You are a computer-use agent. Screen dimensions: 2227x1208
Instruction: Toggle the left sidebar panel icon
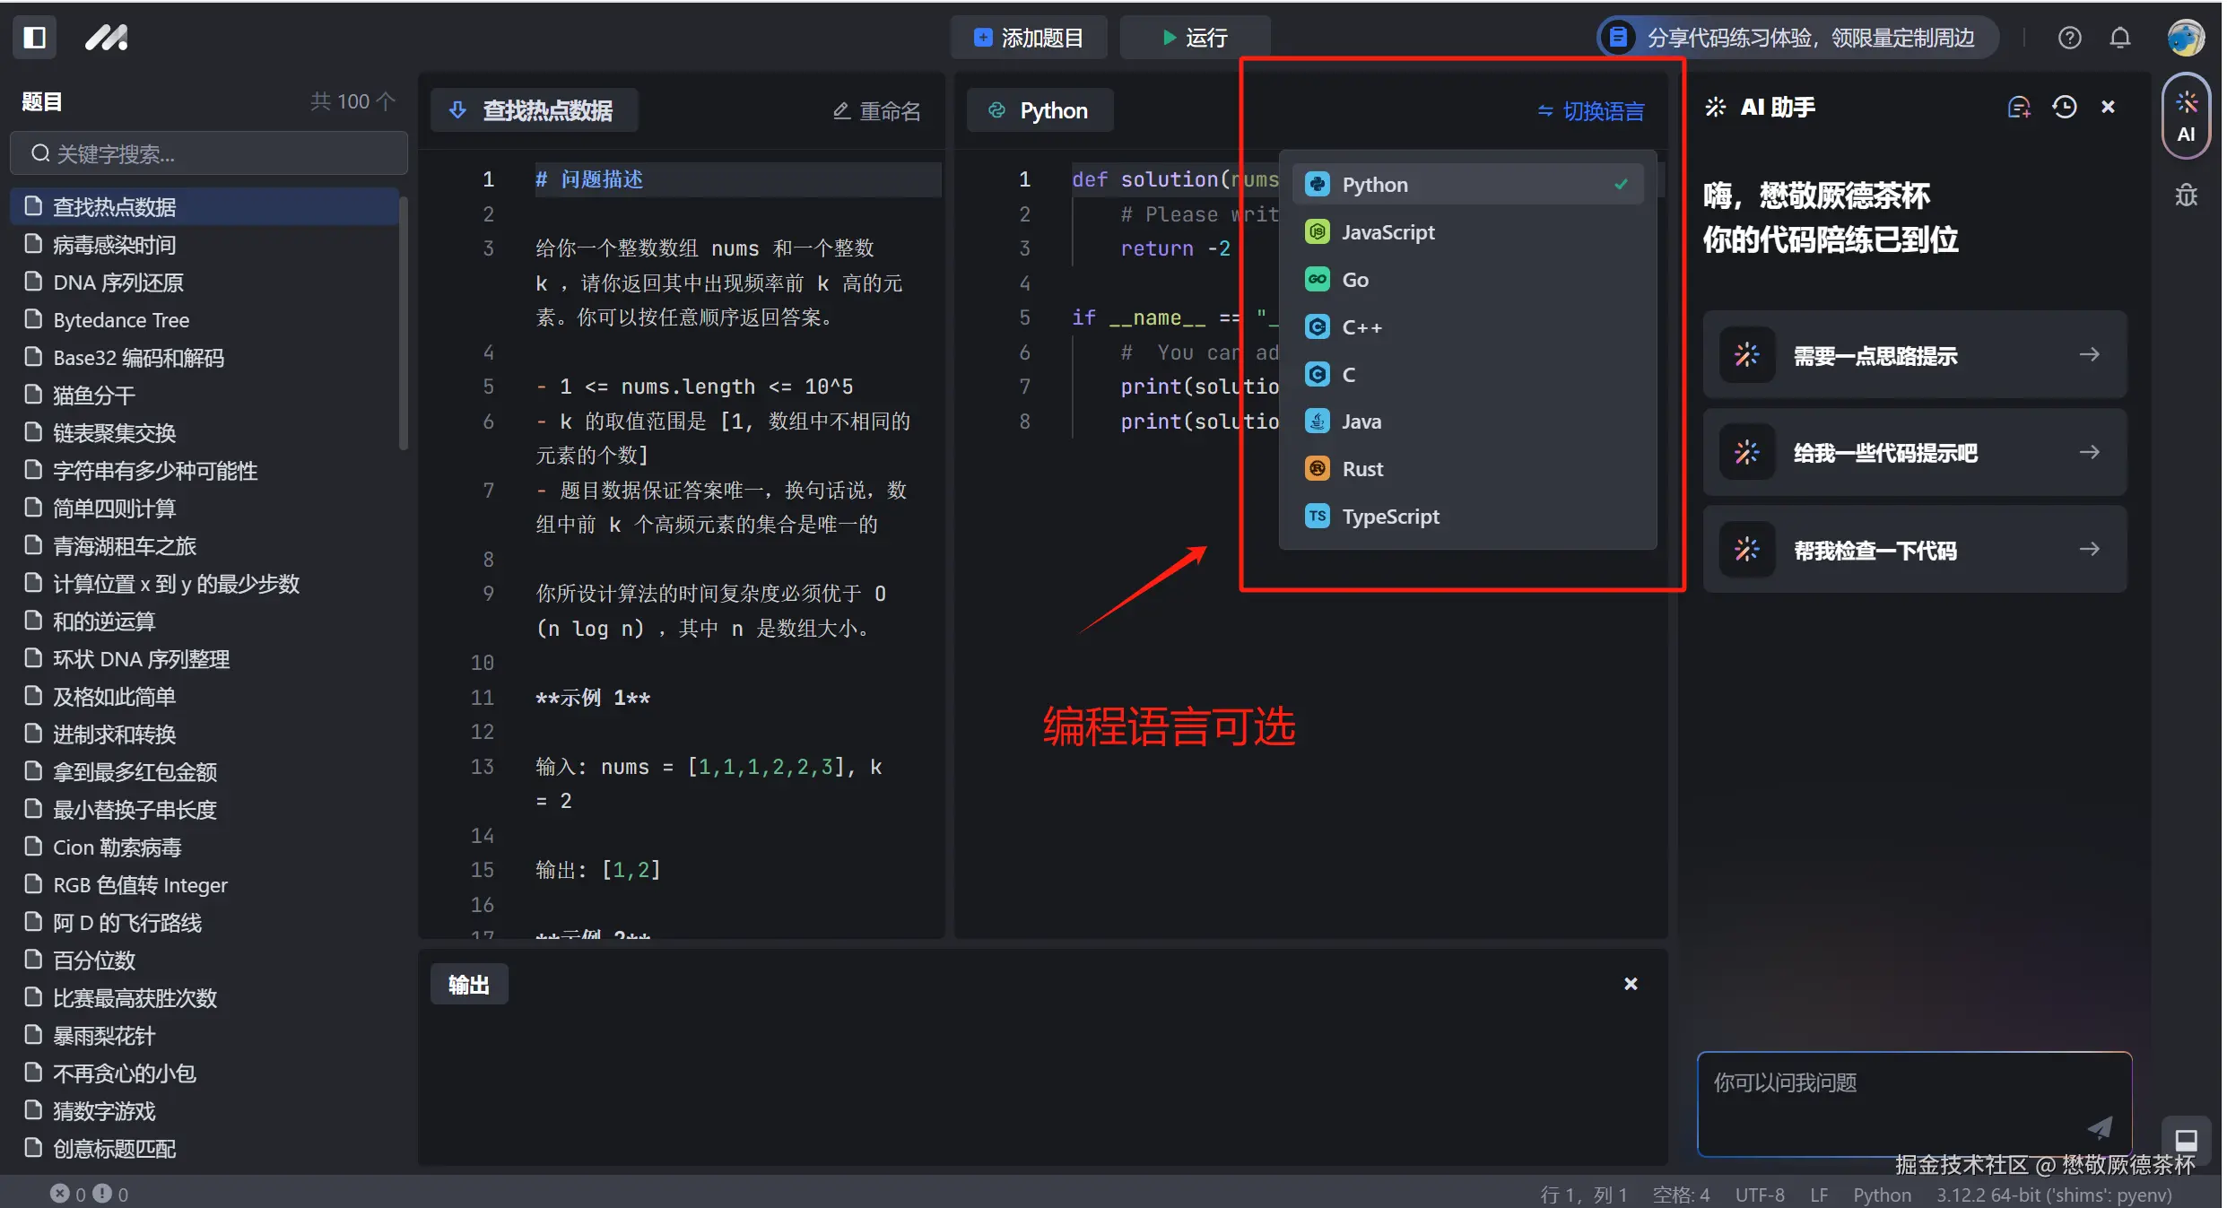tap(34, 38)
